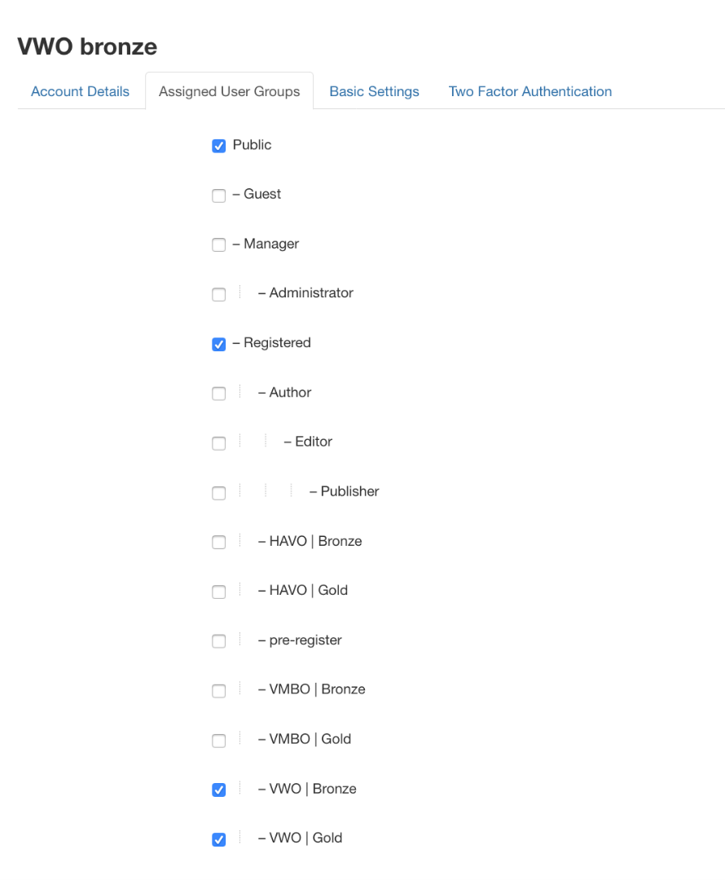
Task: Untick the Registered group checkbox
Action: tap(218, 344)
